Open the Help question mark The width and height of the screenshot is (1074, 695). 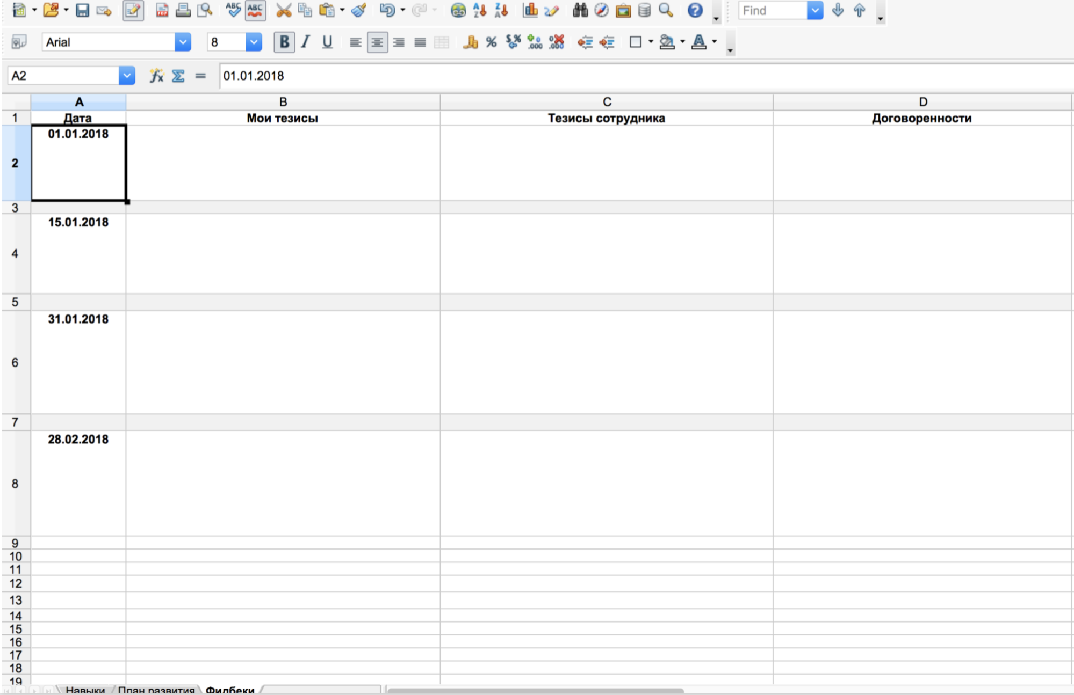point(695,10)
